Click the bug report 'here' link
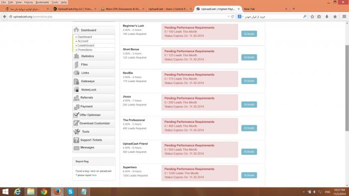The image size is (349, 196). coord(94,176)
